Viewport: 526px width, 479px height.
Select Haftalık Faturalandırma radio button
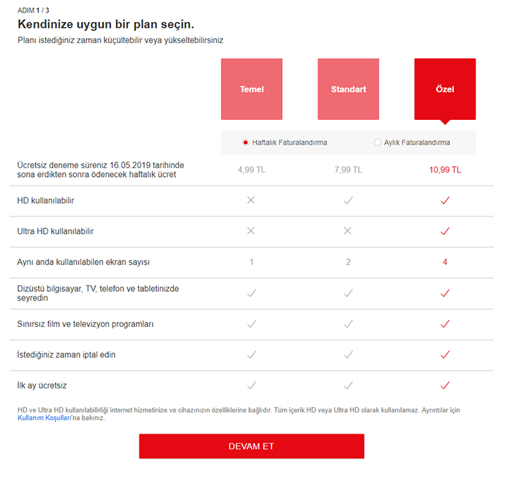[x=246, y=143]
